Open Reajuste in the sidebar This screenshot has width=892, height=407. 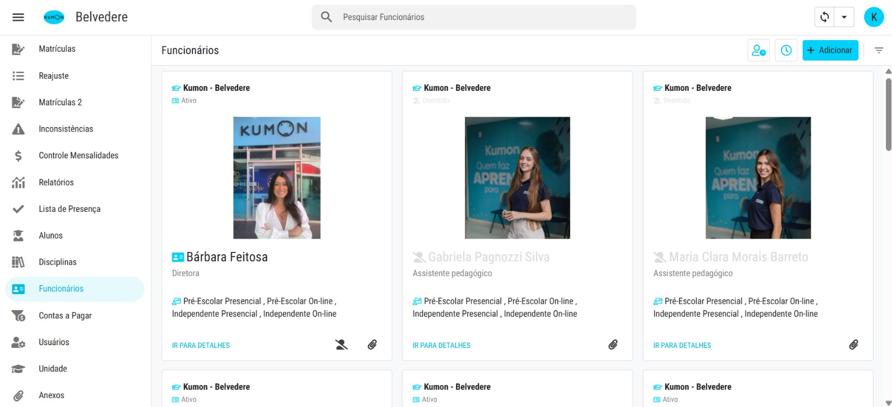(x=75, y=76)
